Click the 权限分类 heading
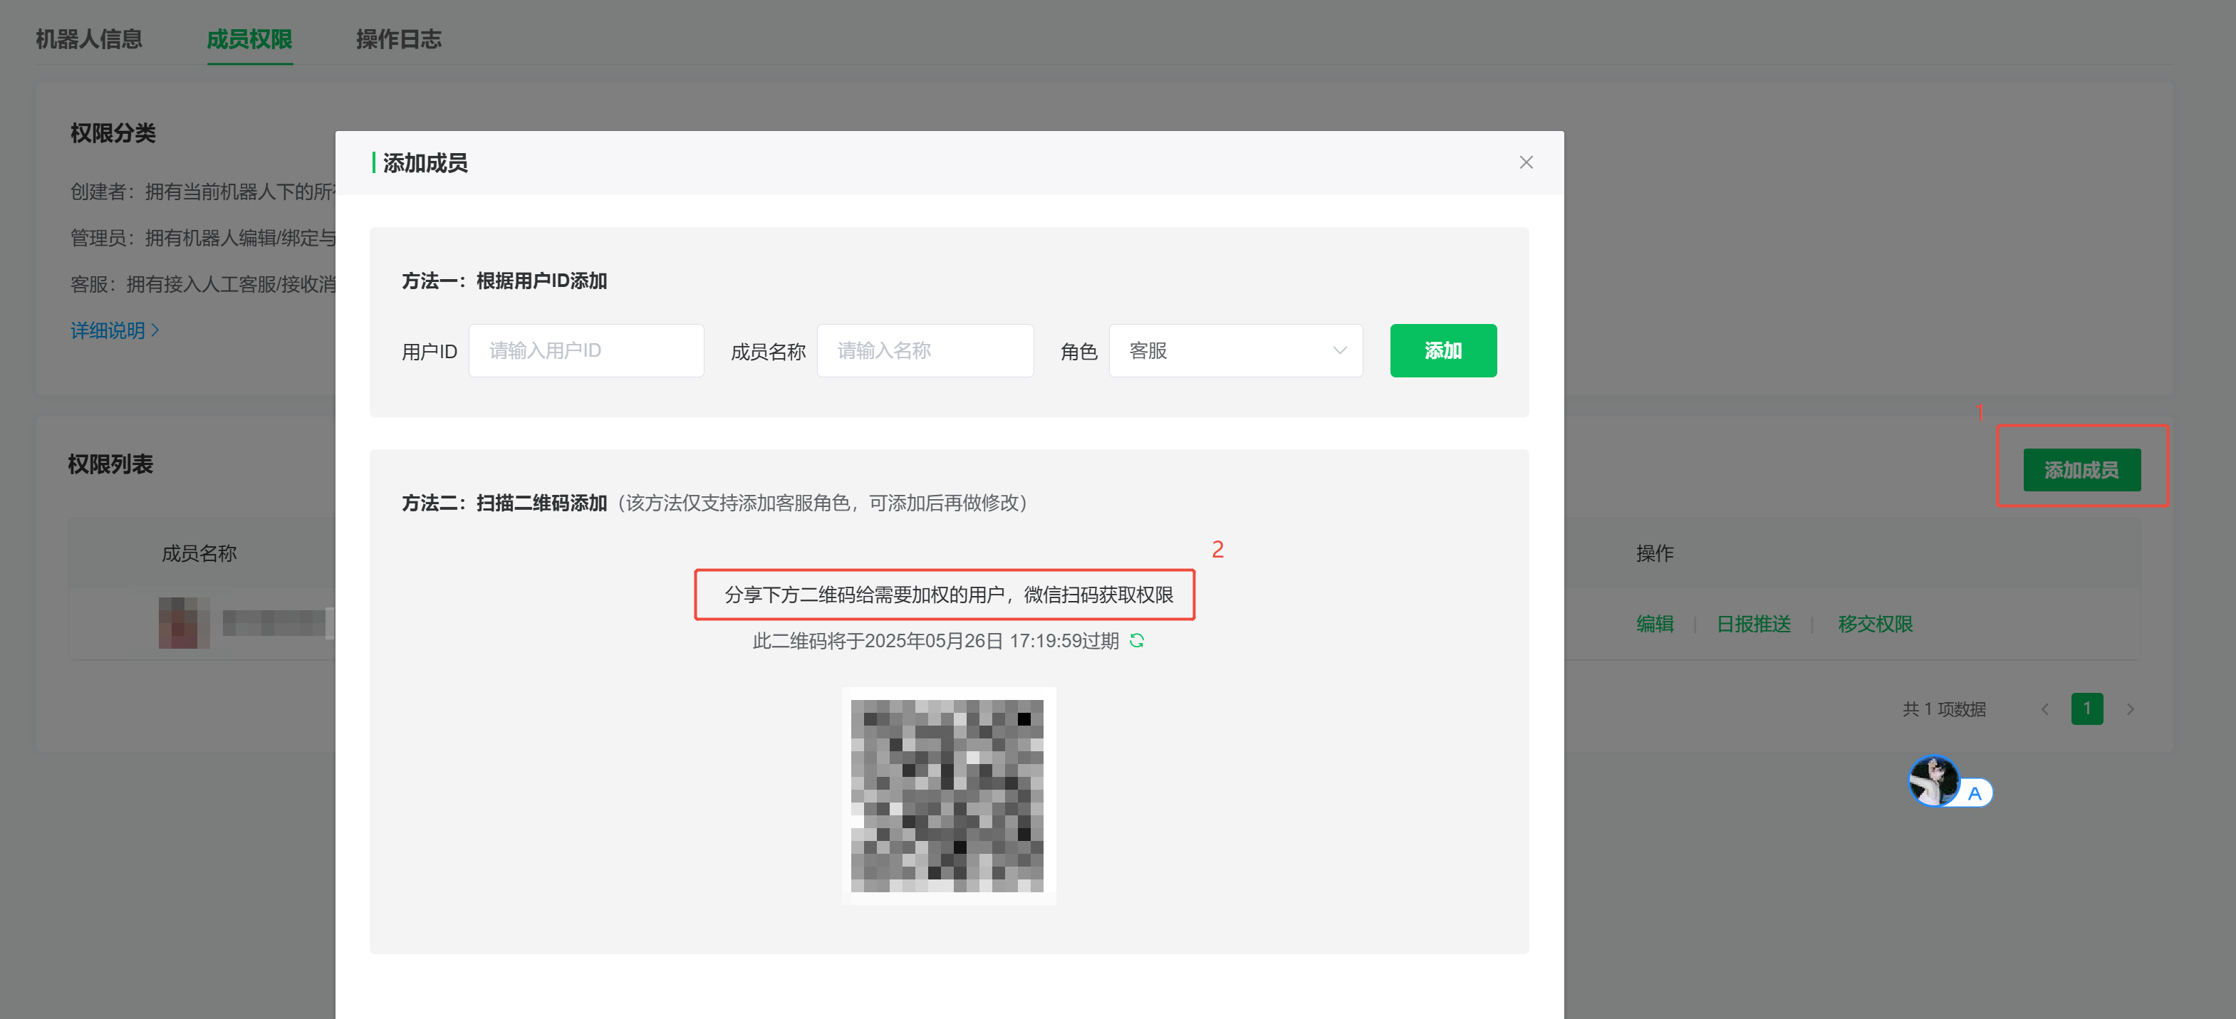Image resolution: width=2236 pixels, height=1019 pixels. pyautogui.click(x=113, y=132)
